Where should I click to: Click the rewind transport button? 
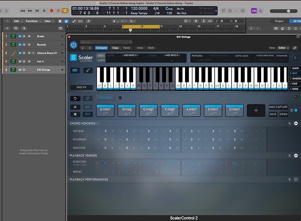pos(23,11)
